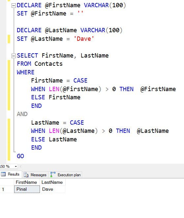Screen dimensions: 184x218
Task: Click the horizontal scroll left arrow
Action: coord(20,166)
